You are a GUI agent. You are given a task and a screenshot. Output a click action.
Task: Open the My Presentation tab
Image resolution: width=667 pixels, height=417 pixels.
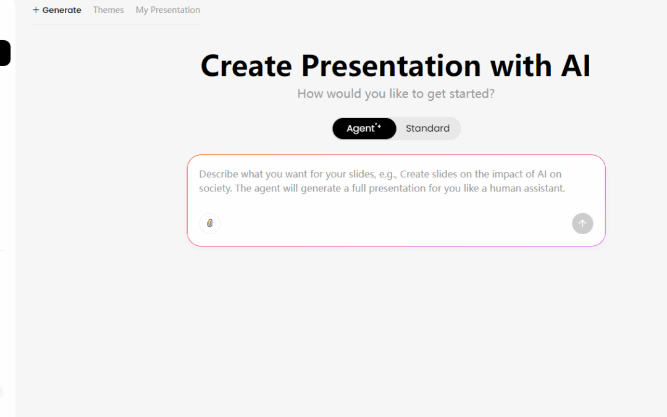click(x=168, y=10)
